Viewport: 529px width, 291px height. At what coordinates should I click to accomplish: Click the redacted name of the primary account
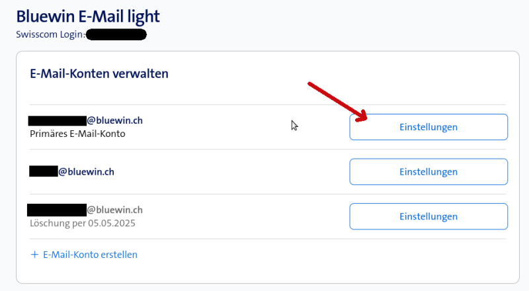click(x=57, y=120)
